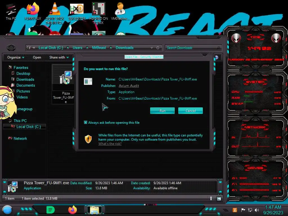Expand the Organize dropdown menu
The height and width of the screenshot is (216, 288).
point(16,57)
